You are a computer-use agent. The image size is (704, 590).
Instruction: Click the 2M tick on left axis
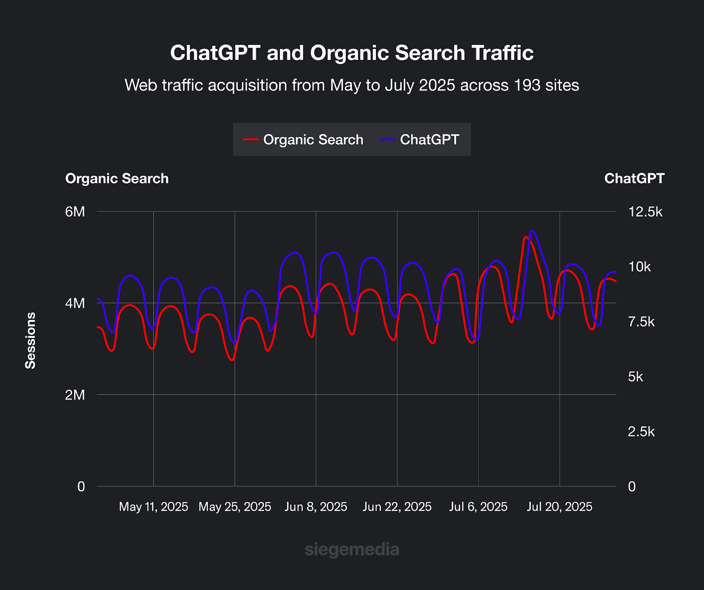(x=75, y=395)
